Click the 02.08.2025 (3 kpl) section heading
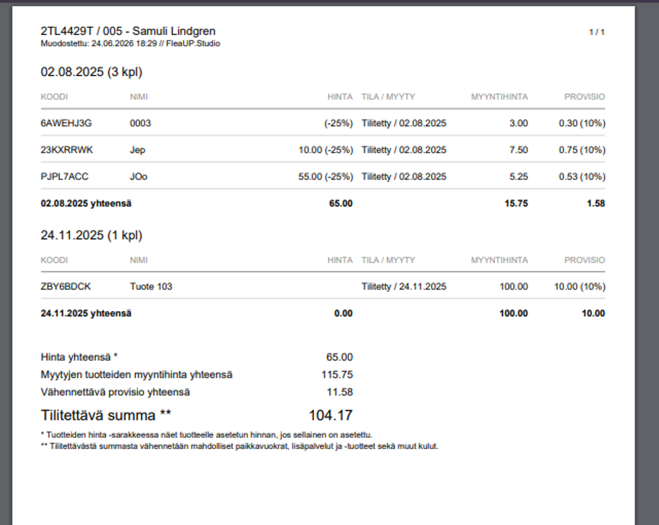659x525 pixels. [x=92, y=72]
